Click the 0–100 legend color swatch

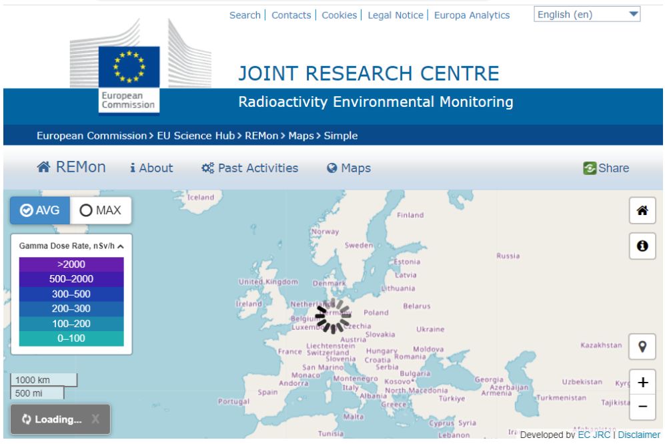[x=71, y=339]
